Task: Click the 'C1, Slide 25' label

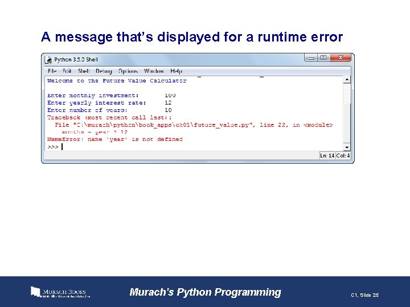Action: [365, 295]
